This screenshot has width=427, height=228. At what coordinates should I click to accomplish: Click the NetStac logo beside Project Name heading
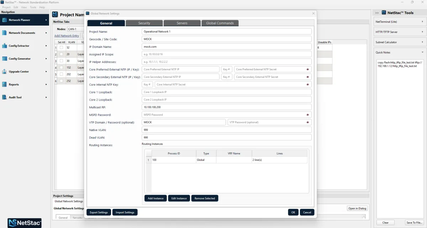pos(55,15)
